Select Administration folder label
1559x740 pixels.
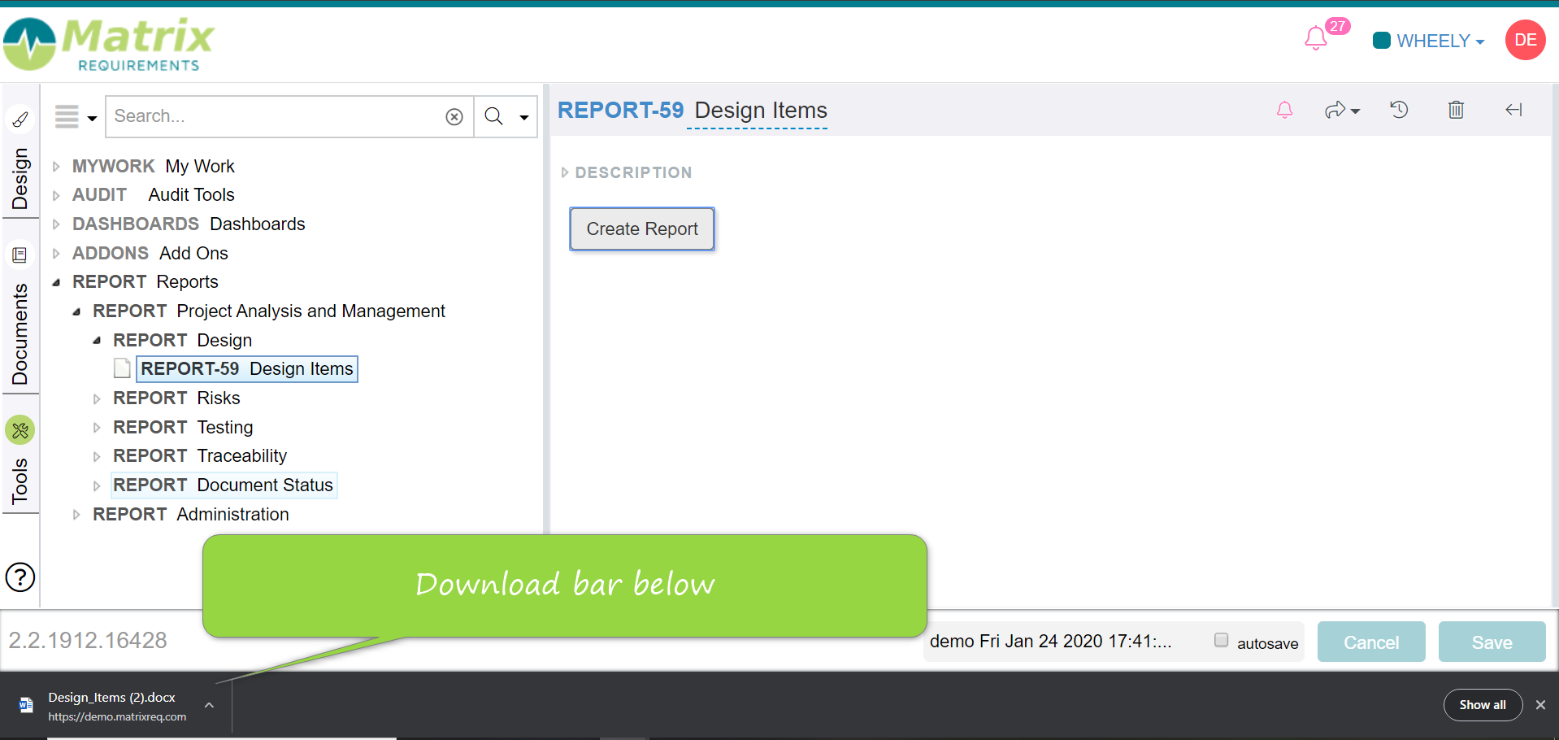pos(232,514)
